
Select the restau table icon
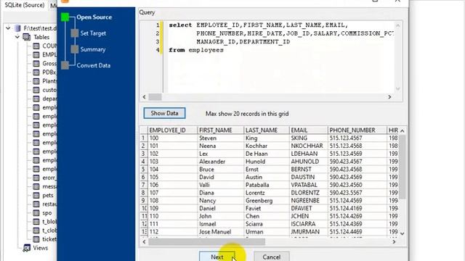click(x=36, y=204)
